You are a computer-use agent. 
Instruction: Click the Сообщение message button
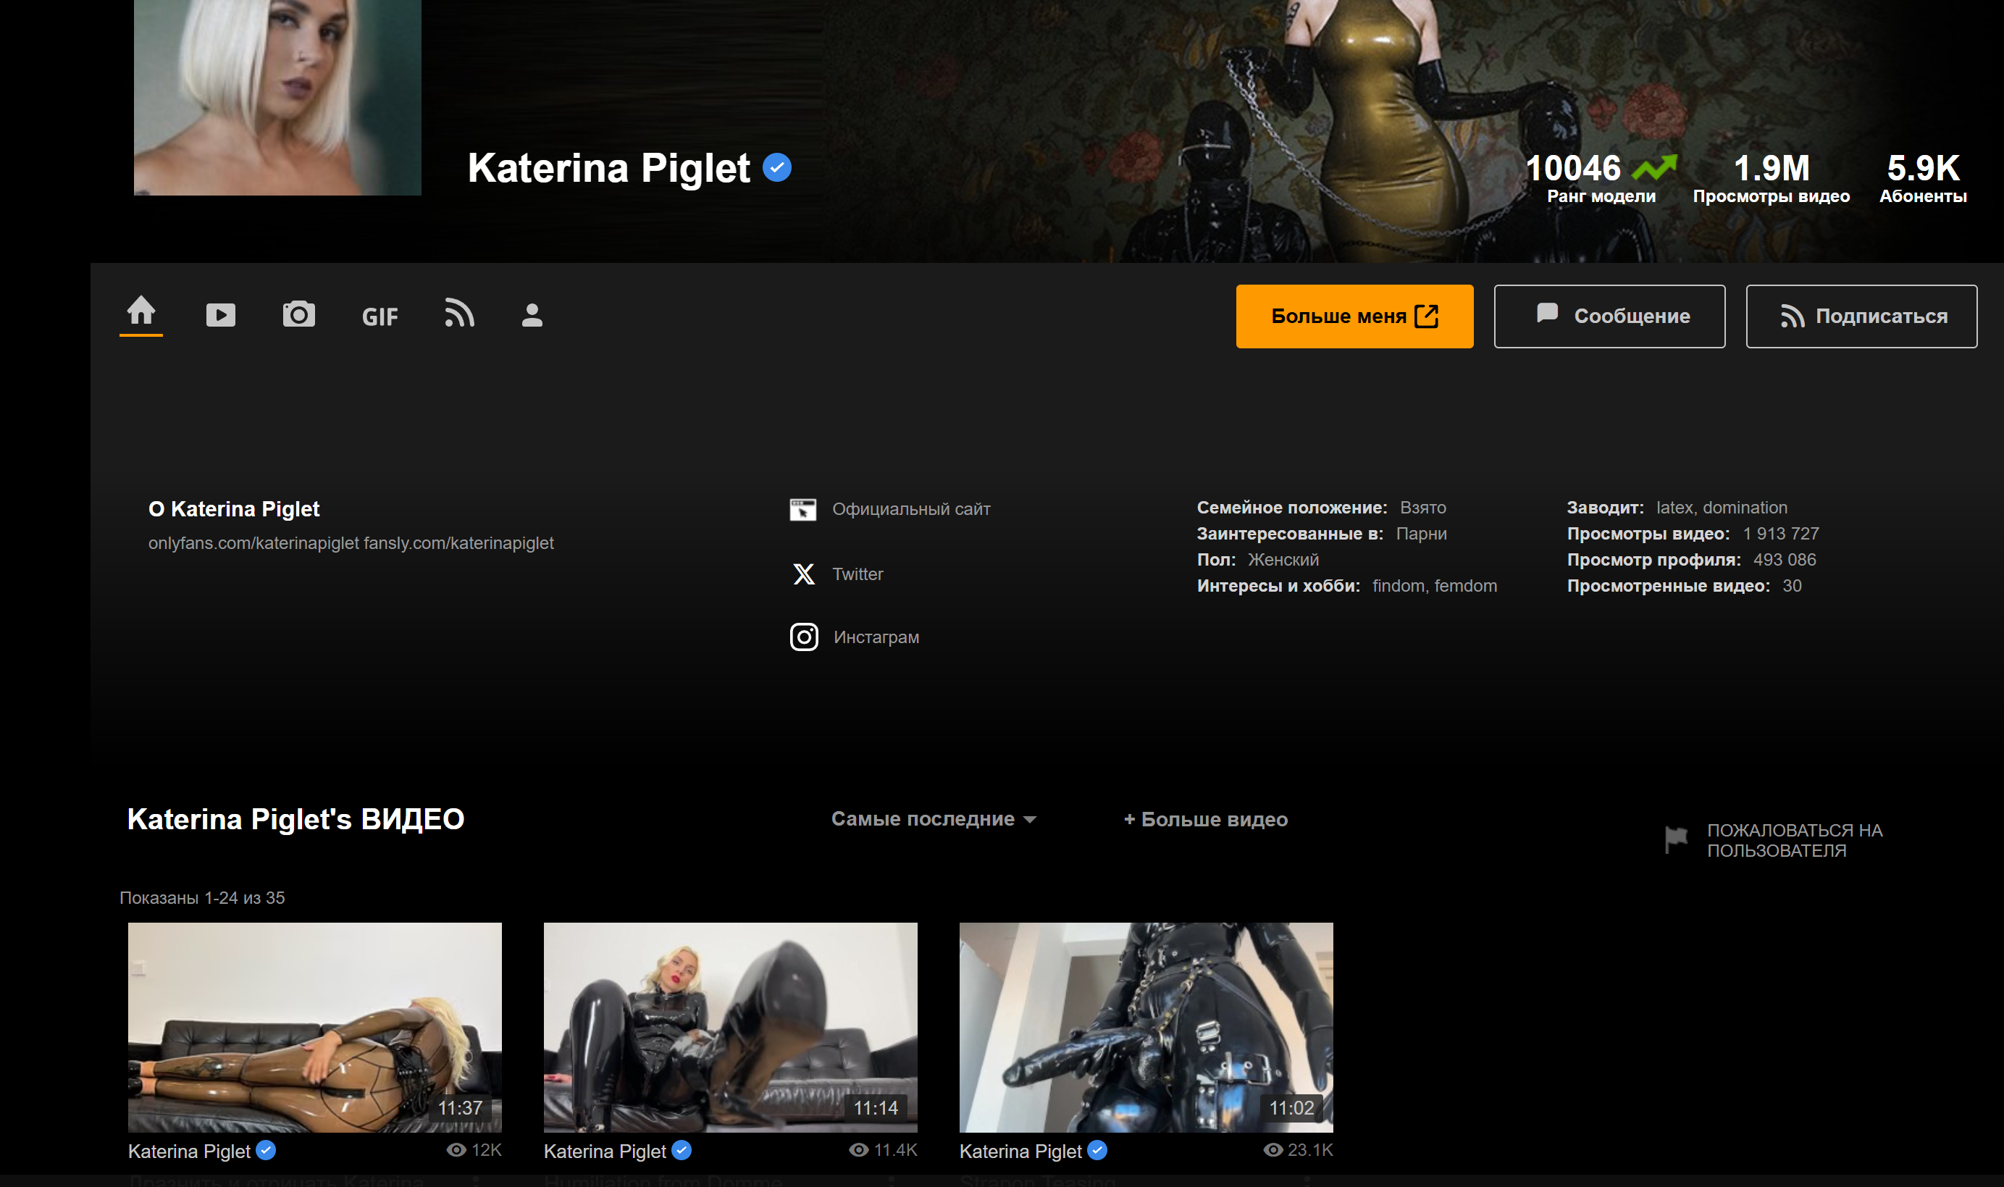pyautogui.click(x=1609, y=316)
